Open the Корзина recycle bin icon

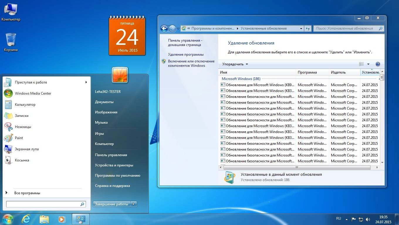[x=11, y=42]
